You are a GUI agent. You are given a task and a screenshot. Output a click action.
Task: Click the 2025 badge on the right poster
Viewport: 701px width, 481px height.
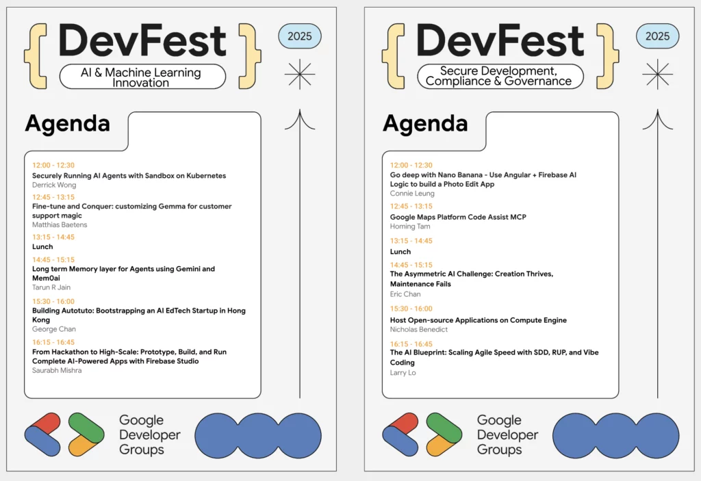(x=657, y=36)
